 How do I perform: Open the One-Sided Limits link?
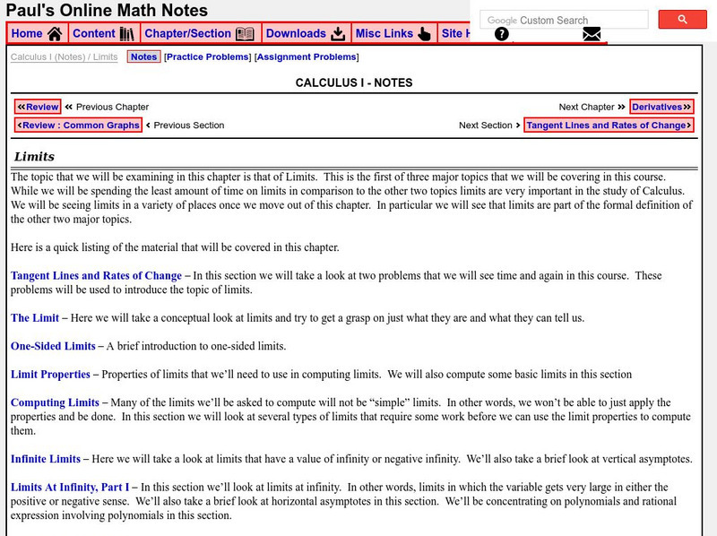pos(53,346)
